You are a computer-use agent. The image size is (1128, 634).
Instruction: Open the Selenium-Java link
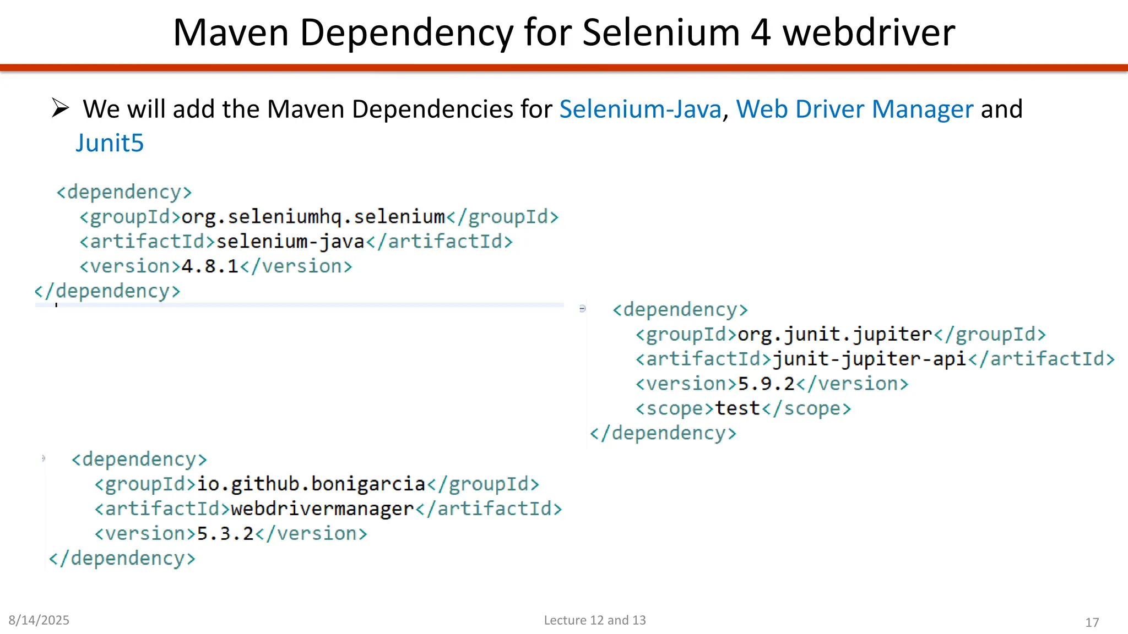point(640,109)
